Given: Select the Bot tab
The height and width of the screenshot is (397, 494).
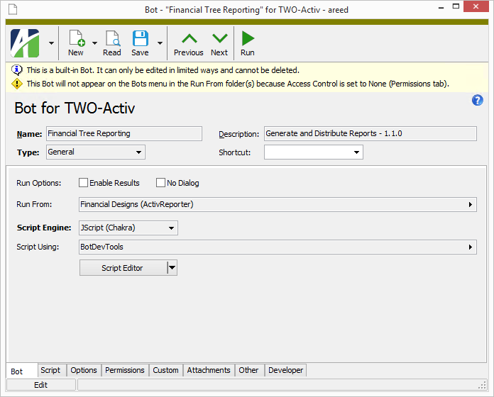Looking at the screenshot, I should (x=21, y=371).
